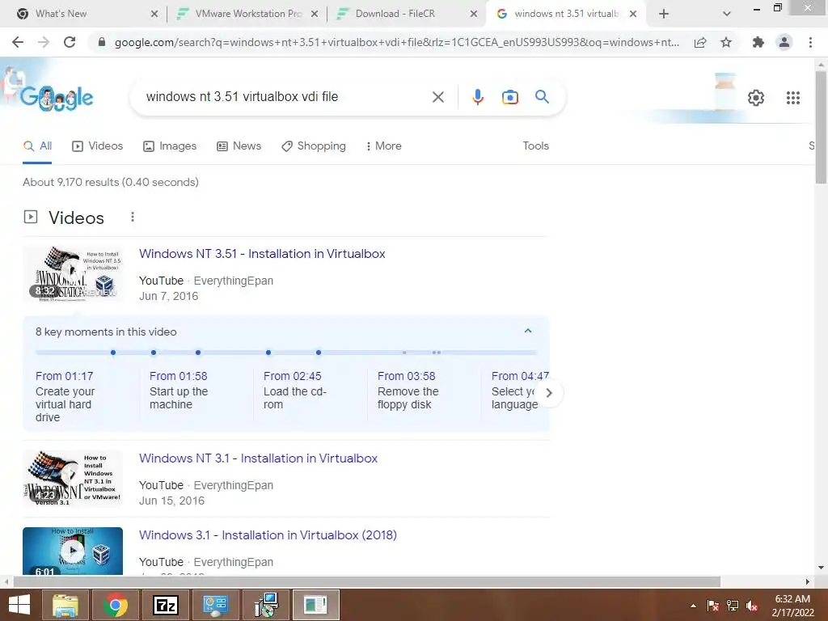Open Google quick settings gear
828x621 pixels.
756,98
